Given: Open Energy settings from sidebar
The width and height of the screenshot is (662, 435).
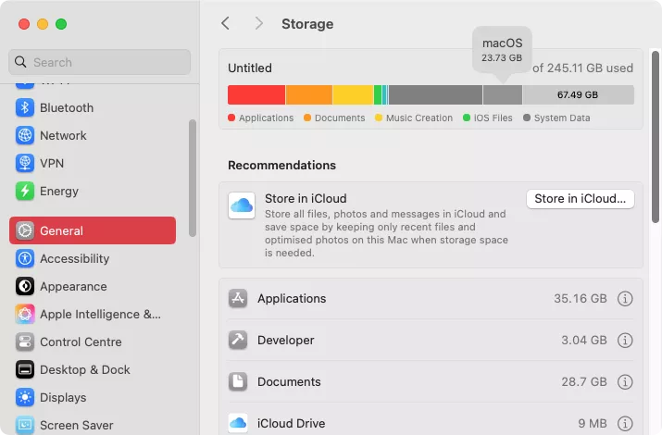Looking at the screenshot, I should click(x=25, y=191).
